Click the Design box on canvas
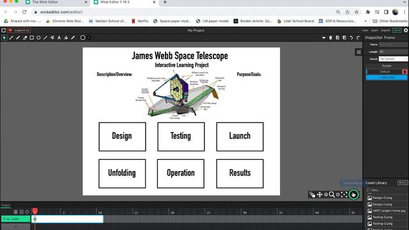Viewport: 409px width, 230px height. pyautogui.click(x=122, y=137)
